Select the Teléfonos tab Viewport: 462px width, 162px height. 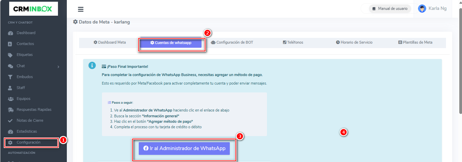coord(293,43)
